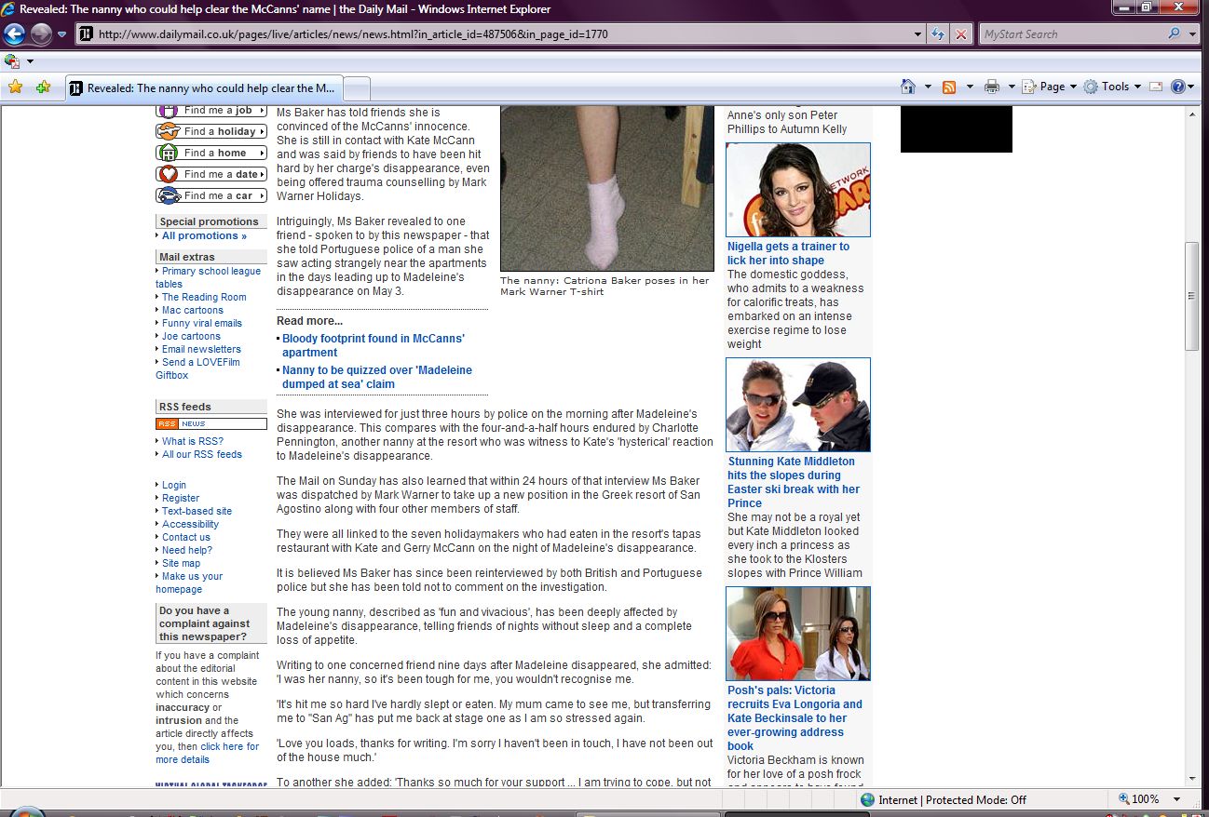1209x817 pixels.
Task: Click the Print icon in the command bar
Action: click(x=991, y=87)
